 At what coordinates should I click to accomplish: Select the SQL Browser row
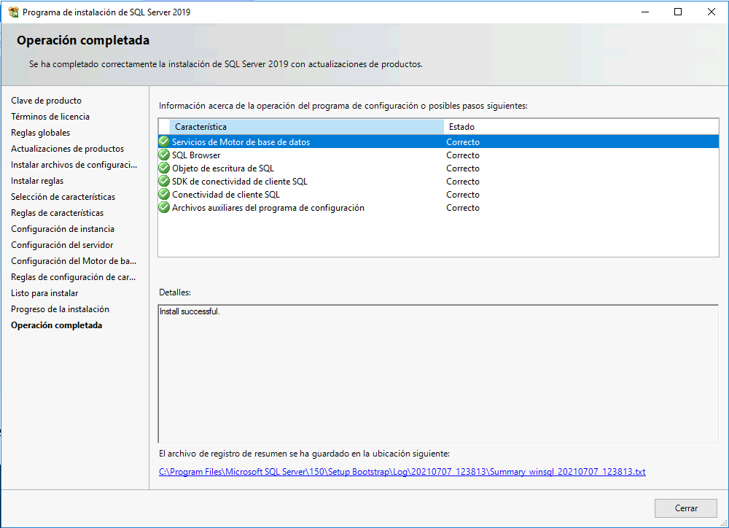(438, 155)
